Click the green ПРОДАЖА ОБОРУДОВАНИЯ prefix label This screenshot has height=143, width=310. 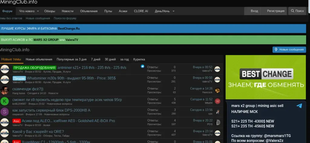coord(35,68)
